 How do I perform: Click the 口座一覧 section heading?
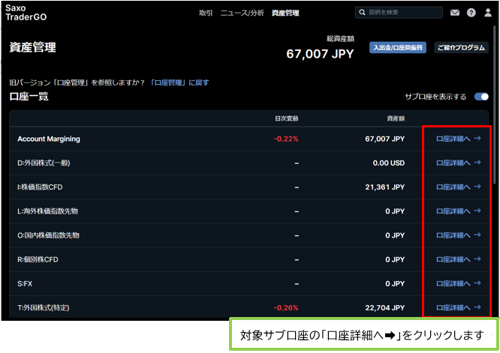pos(29,97)
